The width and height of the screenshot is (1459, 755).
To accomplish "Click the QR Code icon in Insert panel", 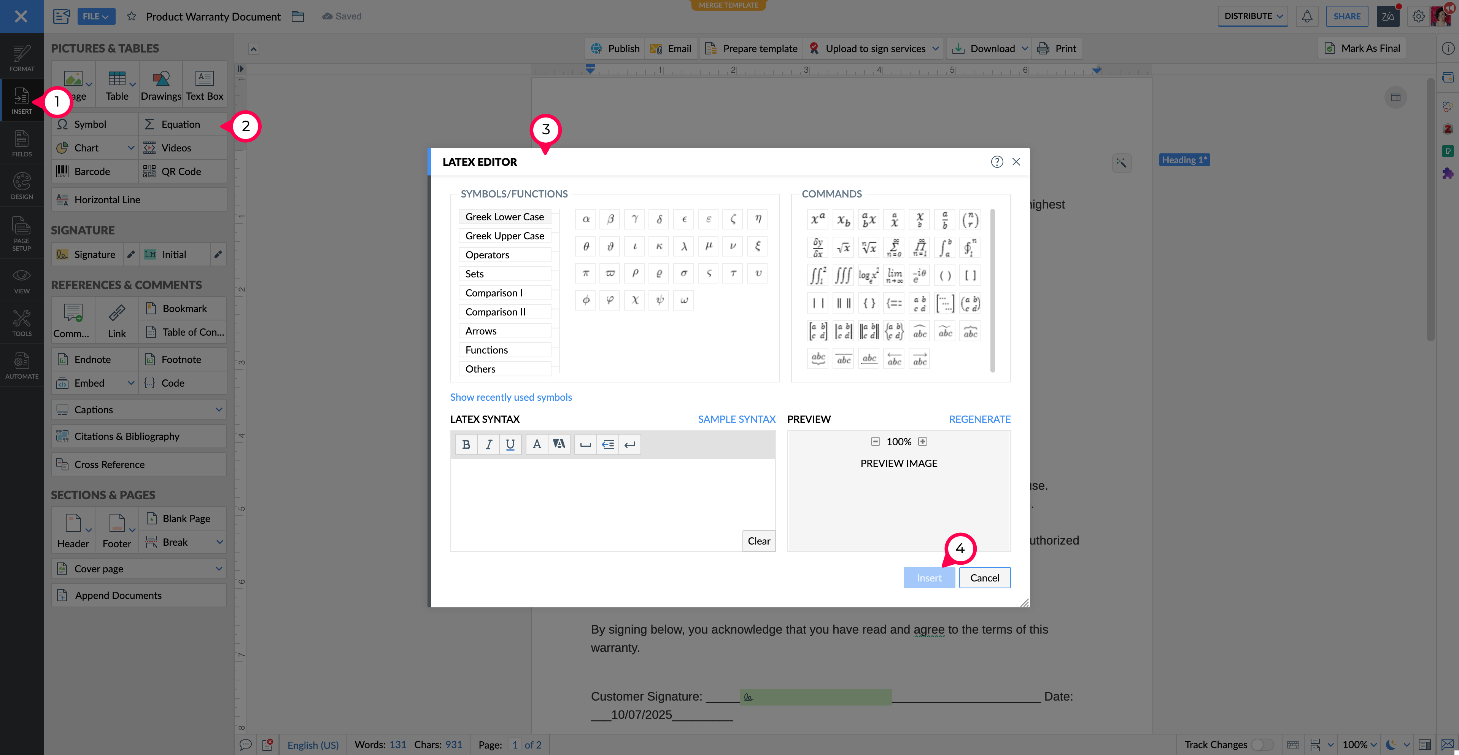I will click(x=149, y=171).
